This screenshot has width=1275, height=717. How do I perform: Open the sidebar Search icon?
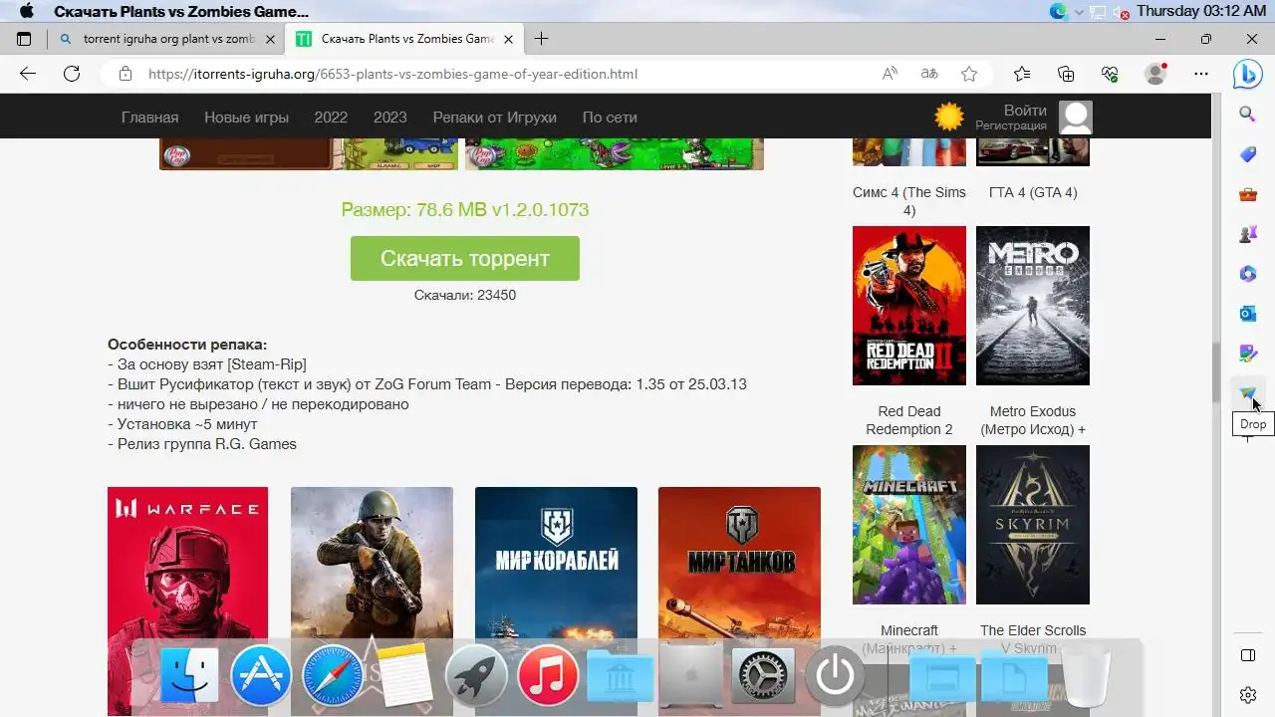point(1248,115)
